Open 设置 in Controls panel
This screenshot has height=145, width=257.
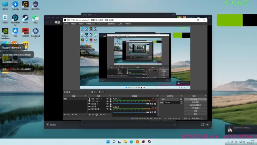(195, 111)
